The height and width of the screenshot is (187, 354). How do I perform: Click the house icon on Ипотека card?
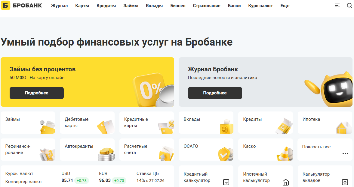[344, 128]
